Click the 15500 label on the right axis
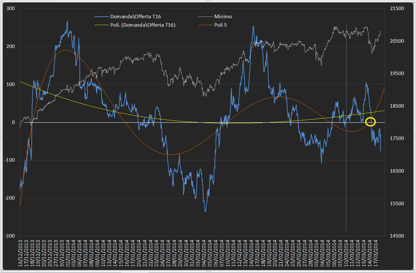Image resolution: width=416 pixels, height=273 pixels. pyautogui.click(x=397, y=203)
